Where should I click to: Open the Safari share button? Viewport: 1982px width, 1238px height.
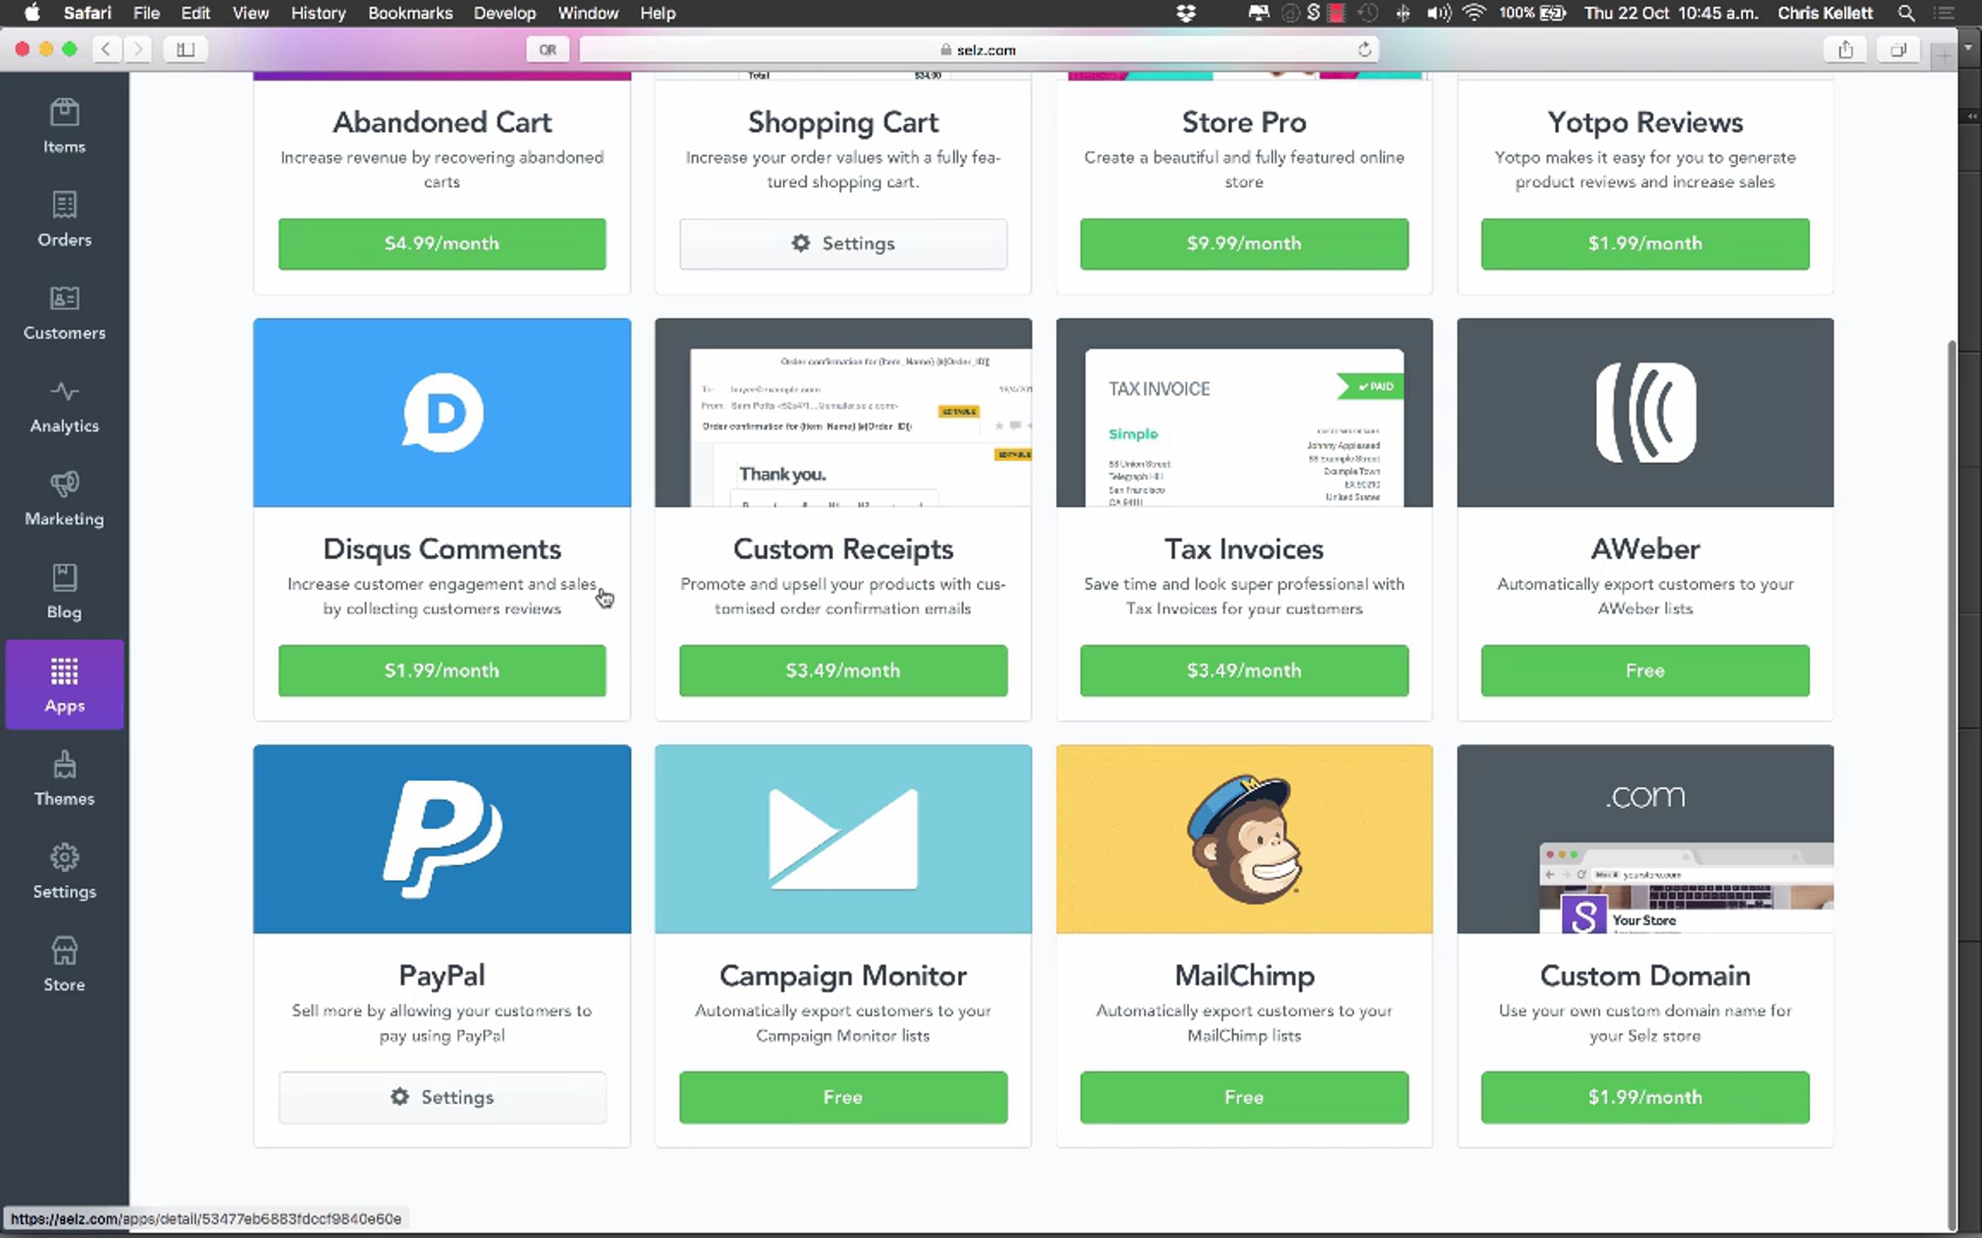(1845, 50)
